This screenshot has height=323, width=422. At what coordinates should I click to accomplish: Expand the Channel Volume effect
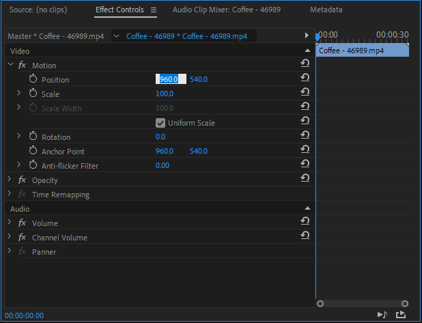(10, 236)
